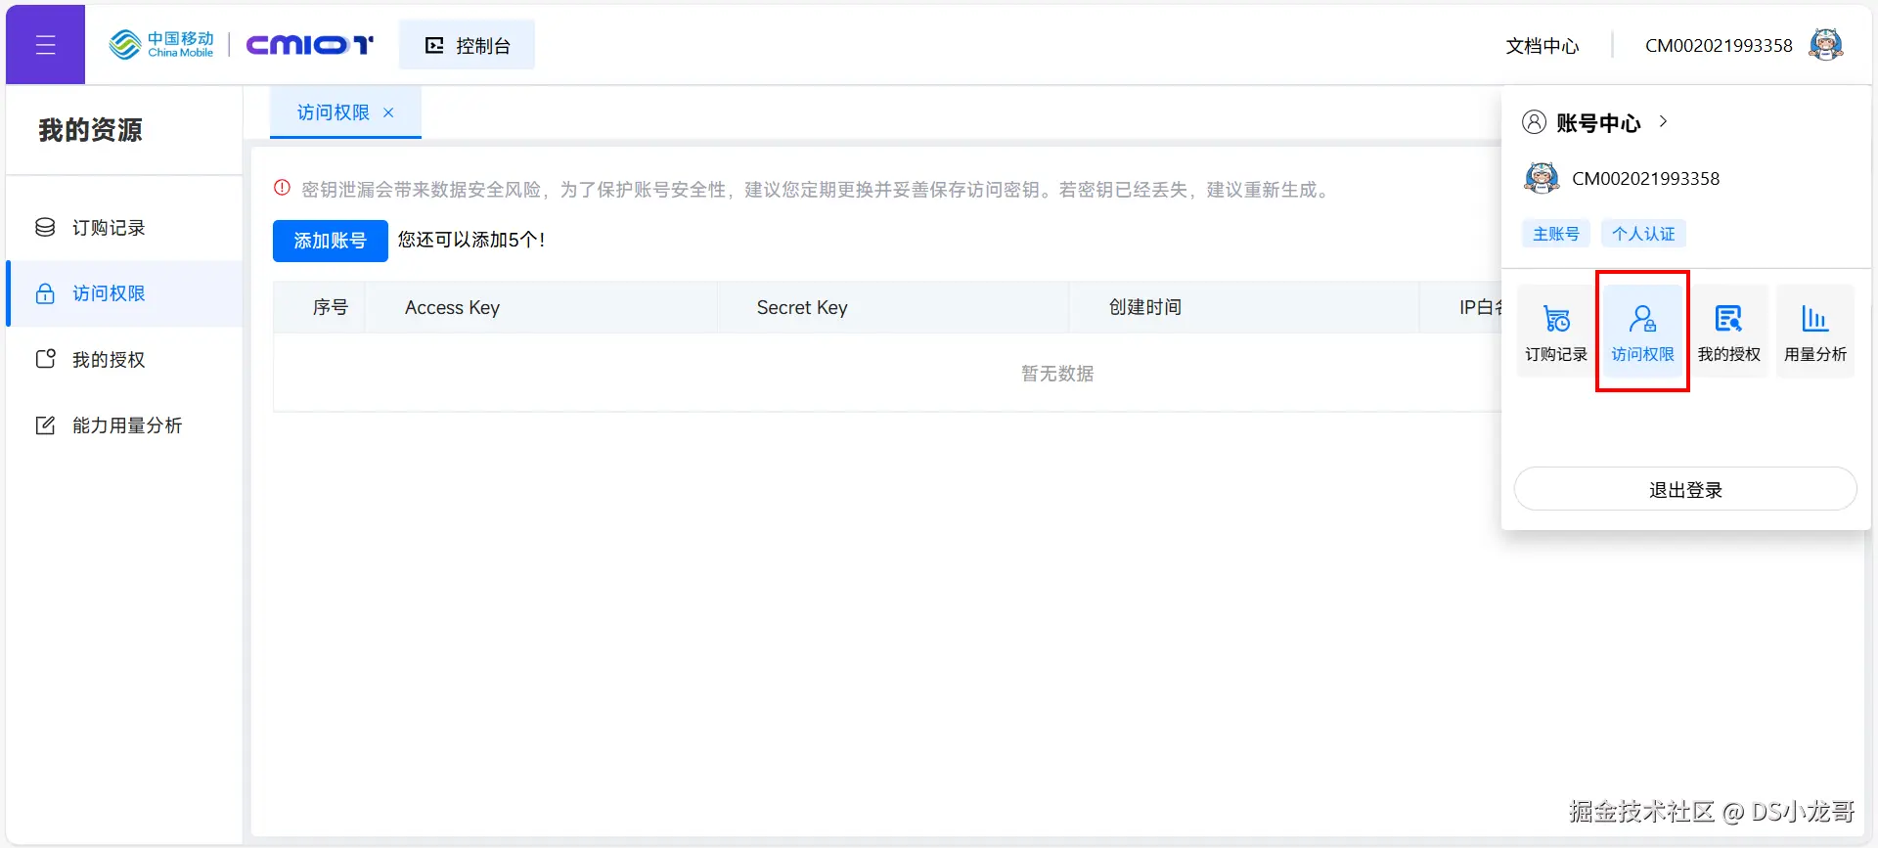Open 我的授权 icon in account panel
This screenshot has height=848, width=1878.
[1728, 333]
